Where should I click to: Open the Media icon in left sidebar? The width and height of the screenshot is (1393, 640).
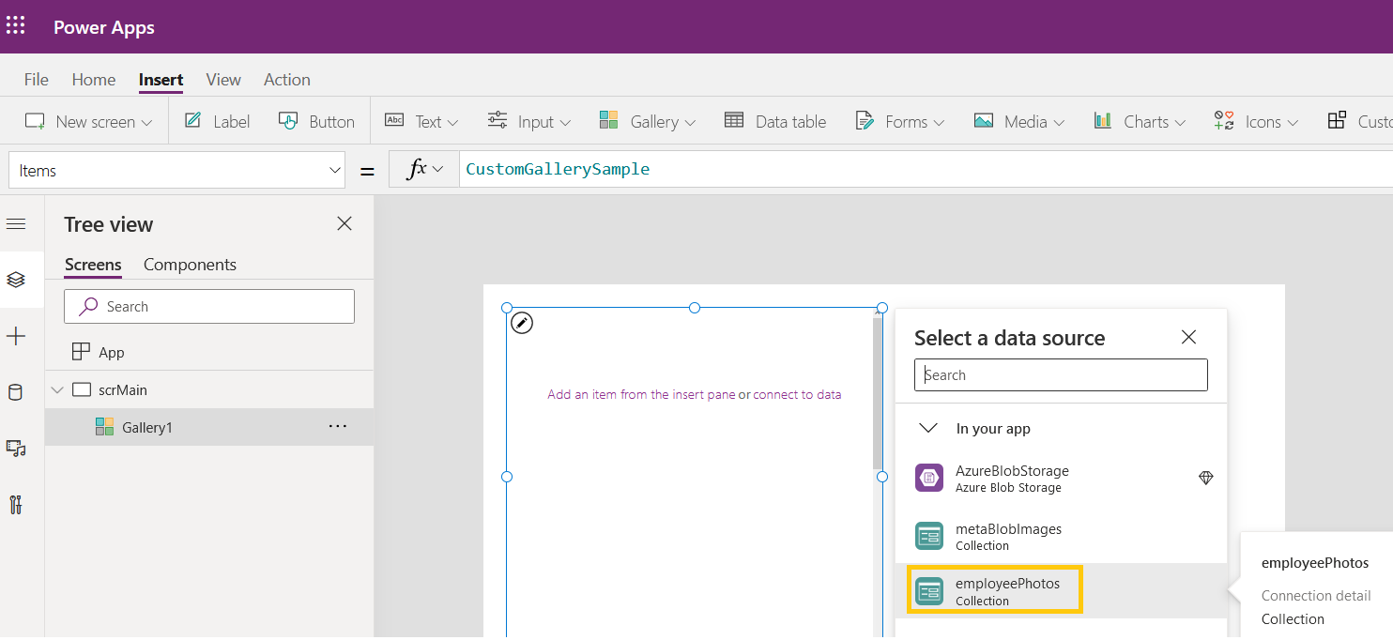(16, 449)
